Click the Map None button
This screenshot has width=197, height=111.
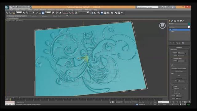tap(179, 76)
